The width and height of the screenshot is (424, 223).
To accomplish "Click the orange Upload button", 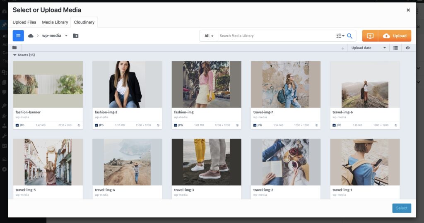I will [x=395, y=36].
